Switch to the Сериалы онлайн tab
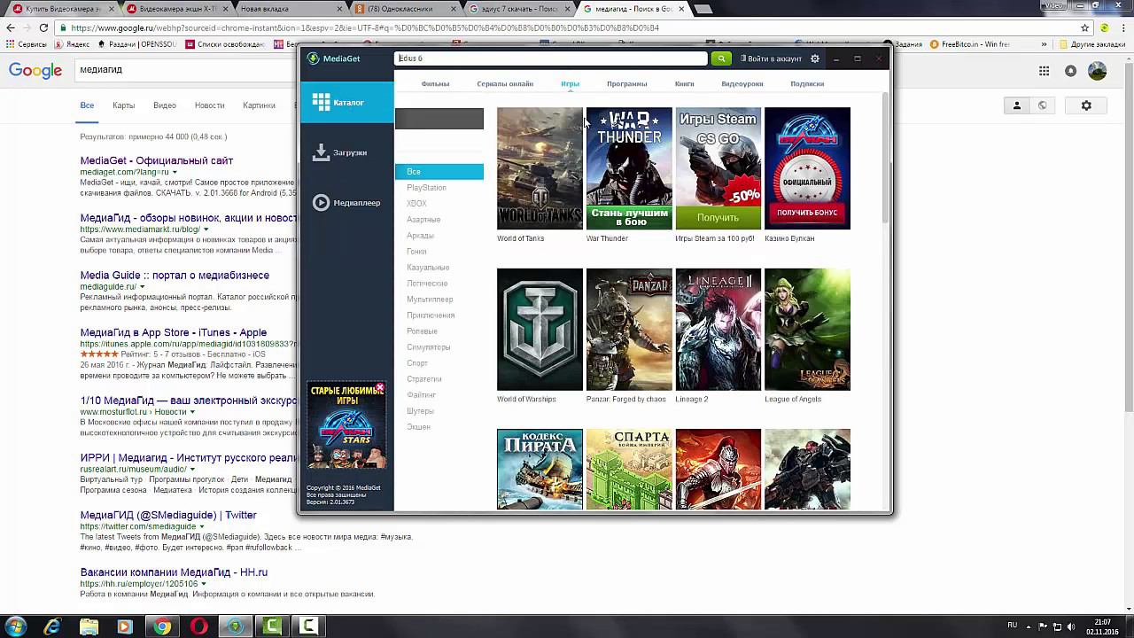This screenshot has width=1134, height=638. tap(505, 84)
